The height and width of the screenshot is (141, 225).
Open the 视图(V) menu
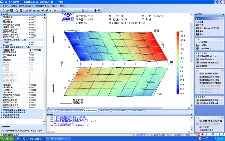coord(14,6)
